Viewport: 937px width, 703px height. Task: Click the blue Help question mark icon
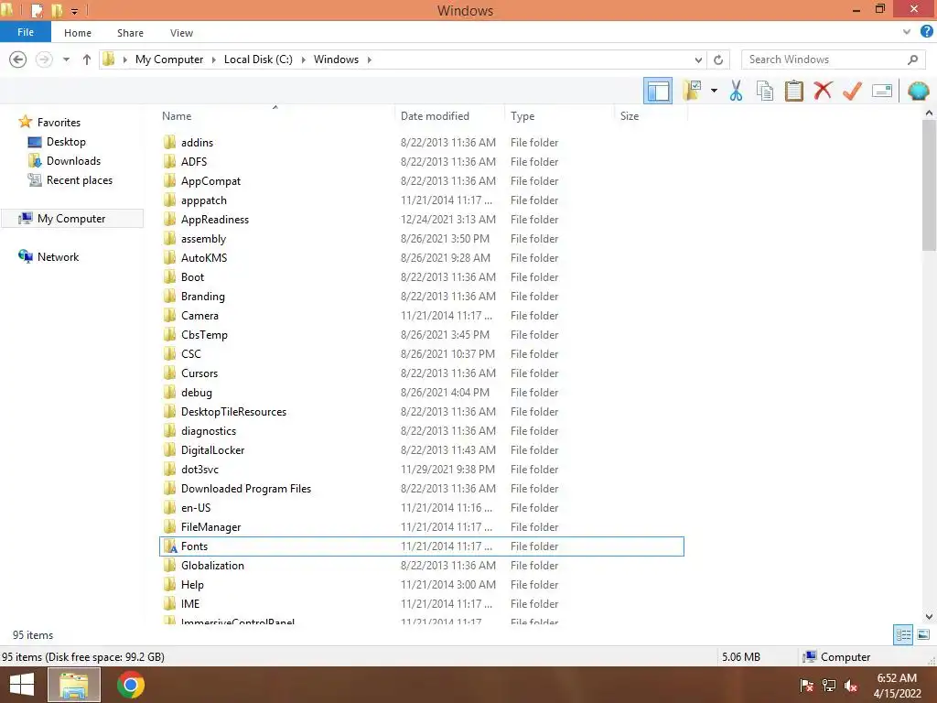click(x=926, y=32)
